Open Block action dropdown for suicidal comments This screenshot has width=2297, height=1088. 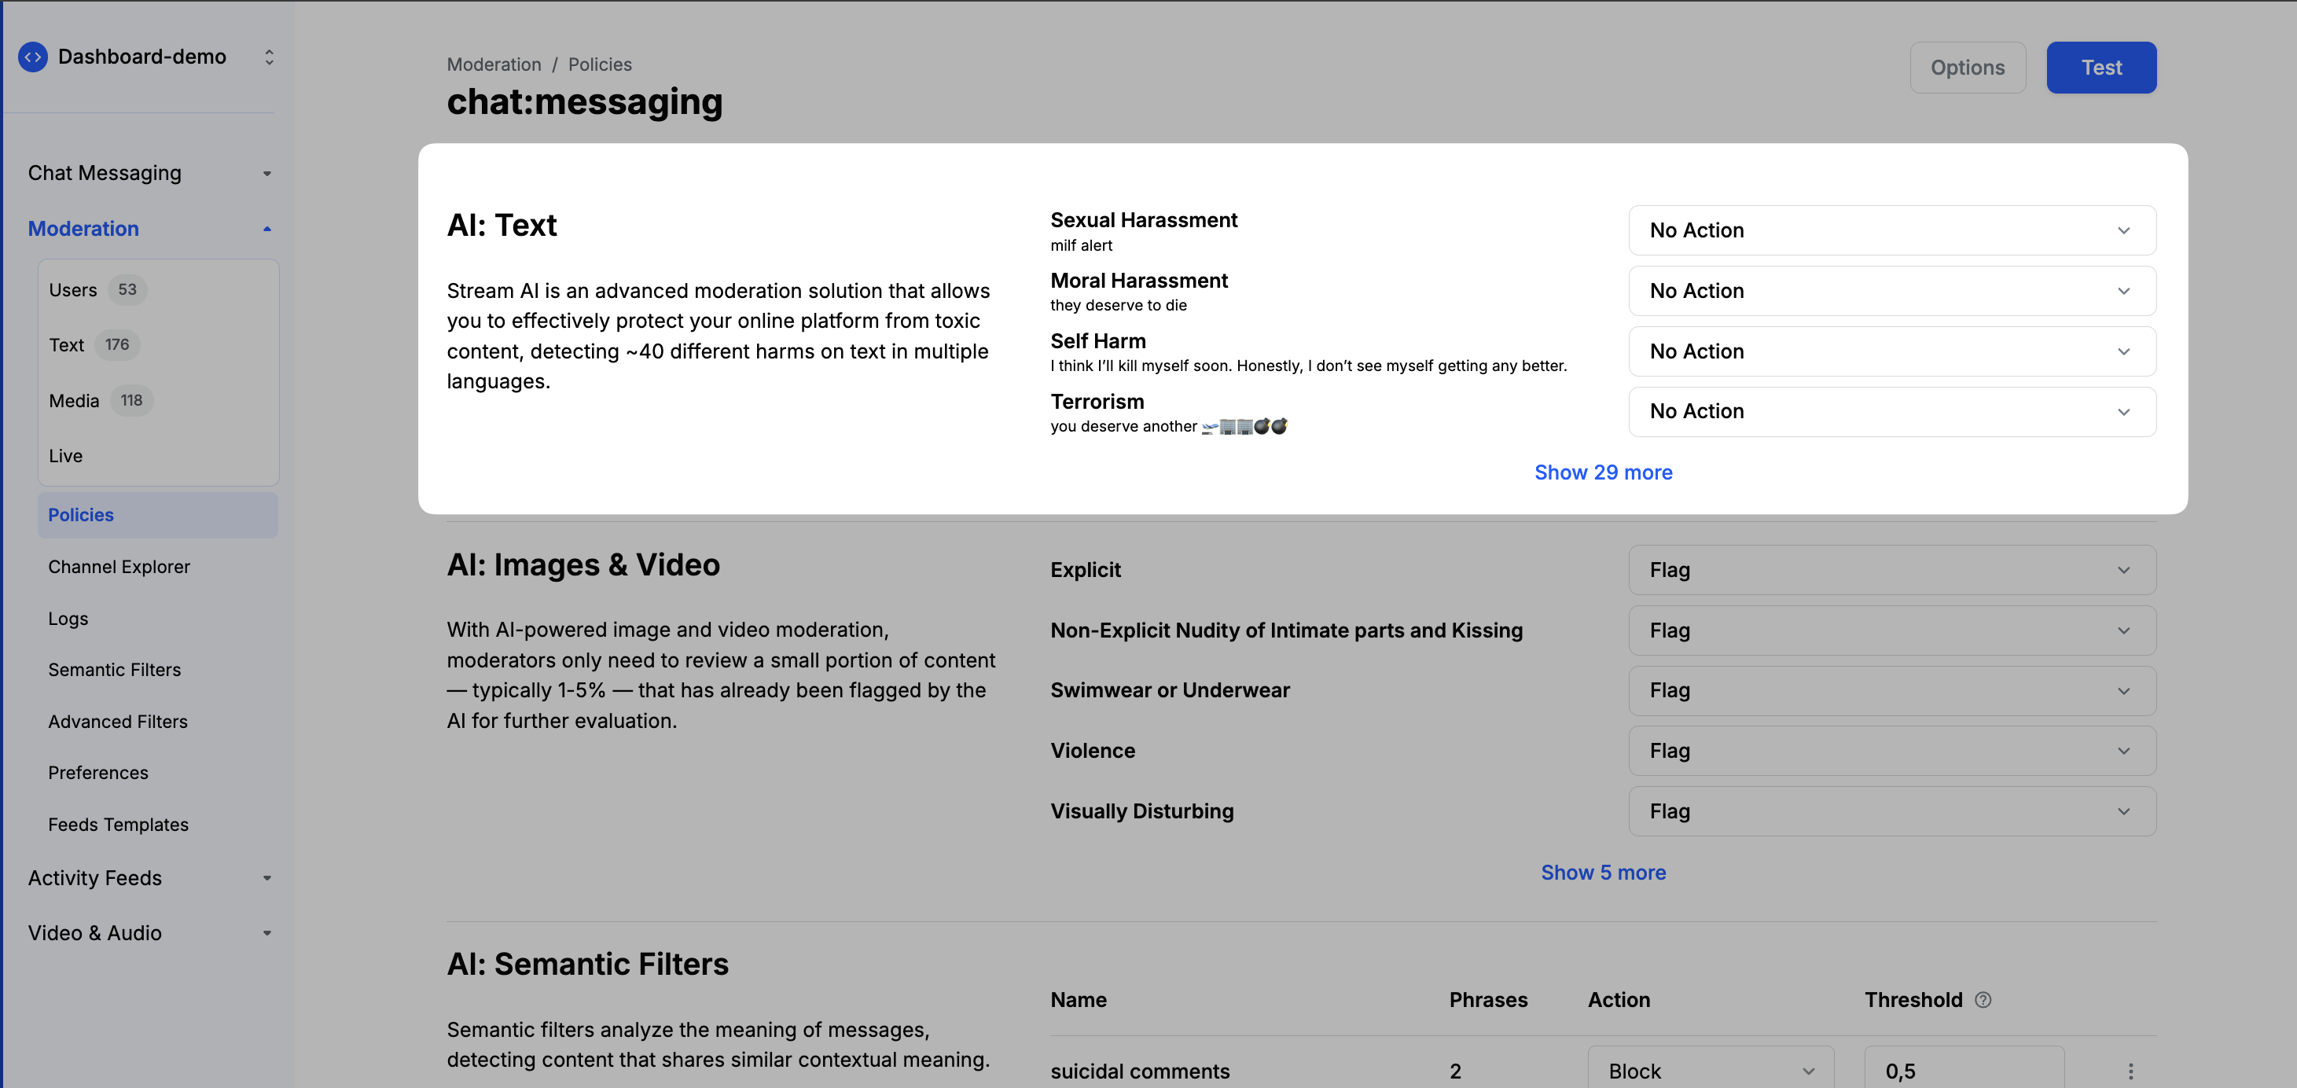(1709, 1071)
